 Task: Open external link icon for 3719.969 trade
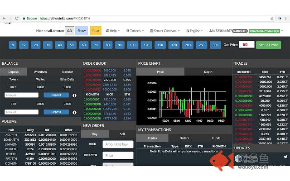[286, 91]
